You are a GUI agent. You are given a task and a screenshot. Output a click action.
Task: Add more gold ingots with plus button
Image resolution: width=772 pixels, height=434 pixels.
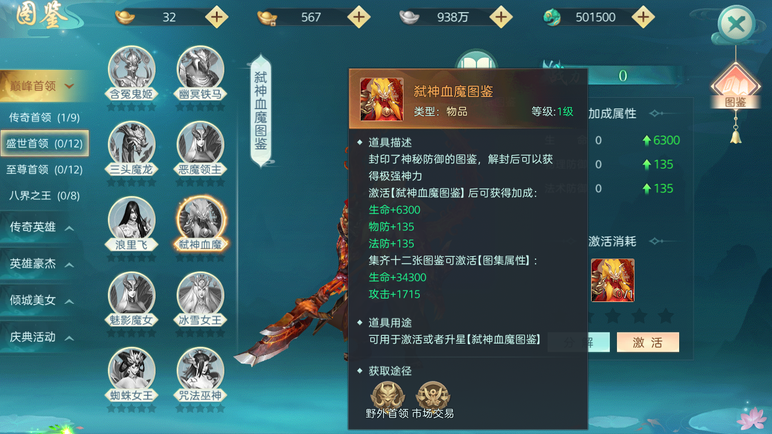pyautogui.click(x=217, y=17)
